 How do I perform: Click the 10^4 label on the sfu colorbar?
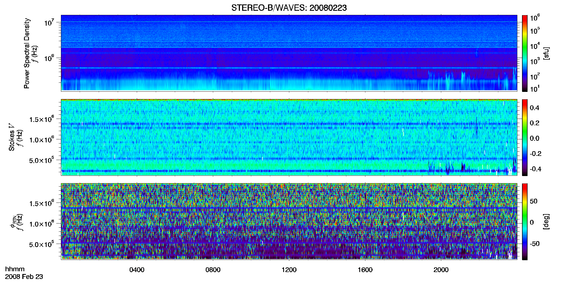pyautogui.click(x=535, y=46)
